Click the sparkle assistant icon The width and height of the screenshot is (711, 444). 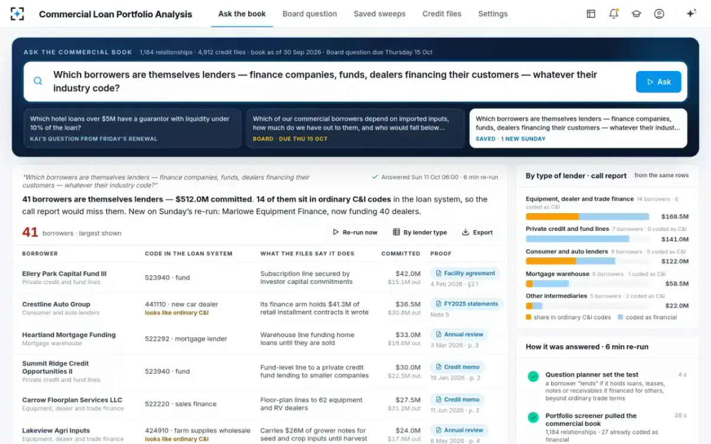691,14
